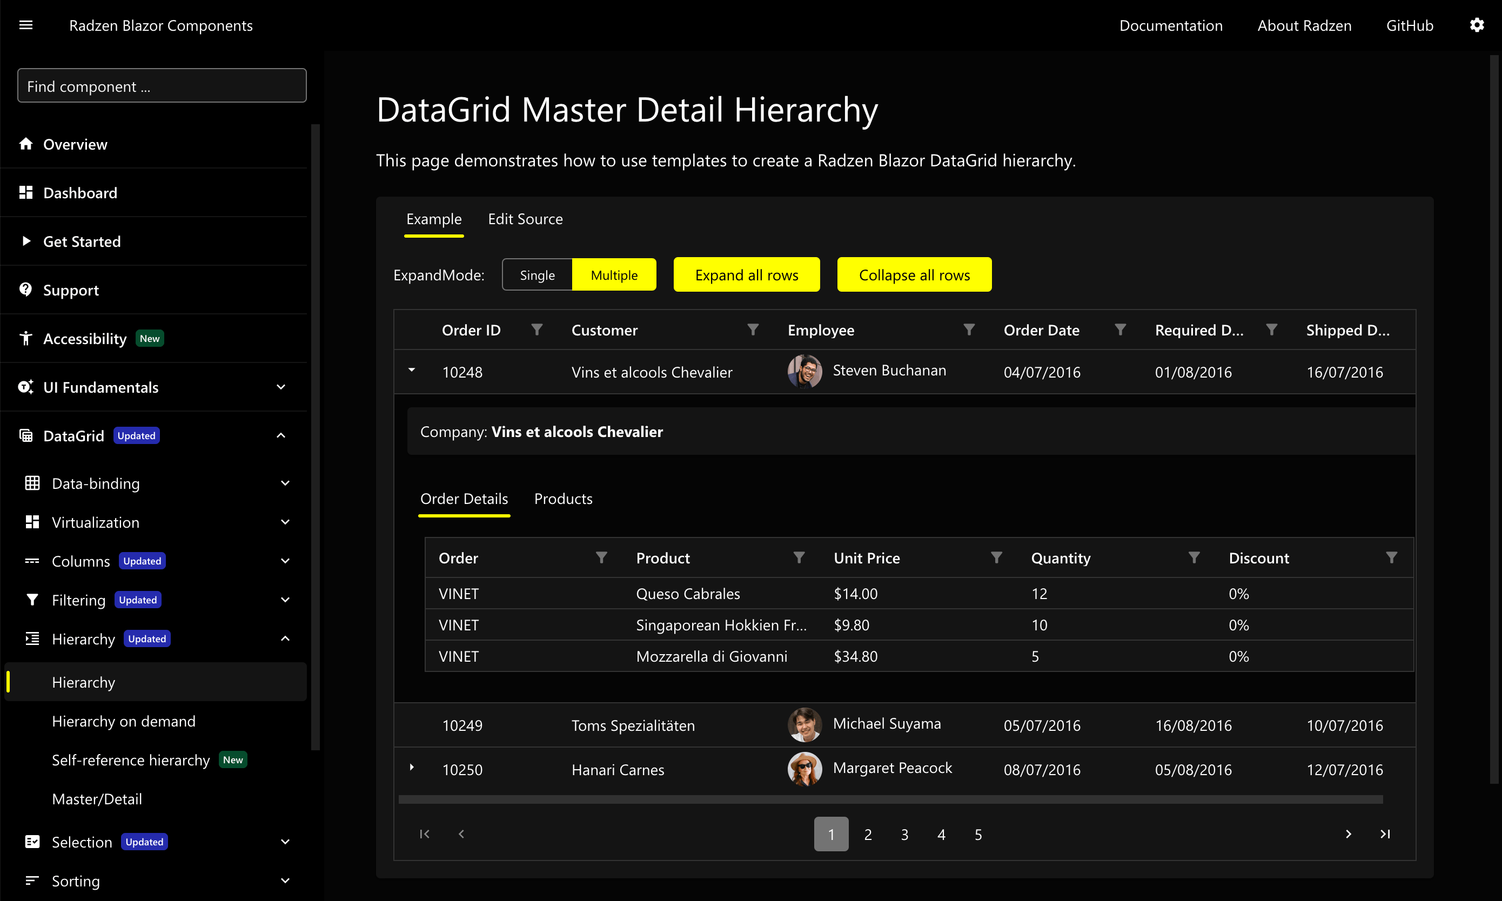Expand the Selection submenu
Viewport: 1502px width, 901px height.
click(285, 842)
